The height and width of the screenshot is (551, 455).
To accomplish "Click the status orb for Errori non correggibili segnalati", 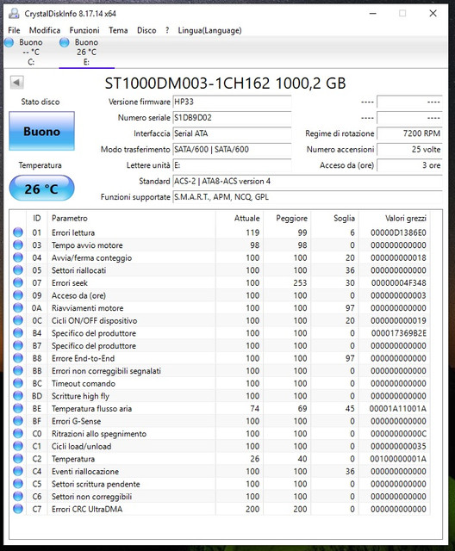I will [18, 371].
